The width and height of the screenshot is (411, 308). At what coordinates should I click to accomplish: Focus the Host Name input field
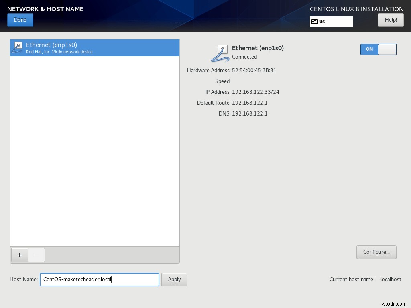99,279
